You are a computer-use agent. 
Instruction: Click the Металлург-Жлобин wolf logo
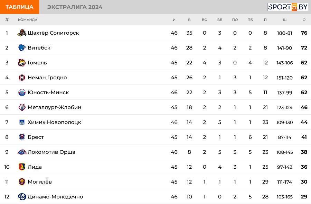coord(22,107)
